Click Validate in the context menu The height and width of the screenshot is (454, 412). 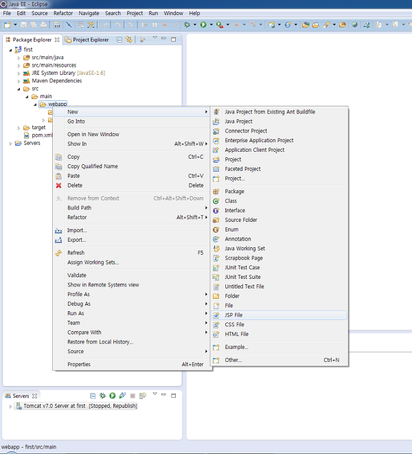point(132,275)
